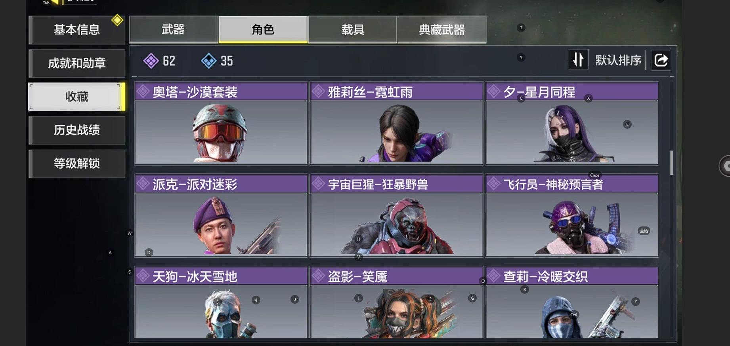Click the sort order arrows icon

[578, 60]
